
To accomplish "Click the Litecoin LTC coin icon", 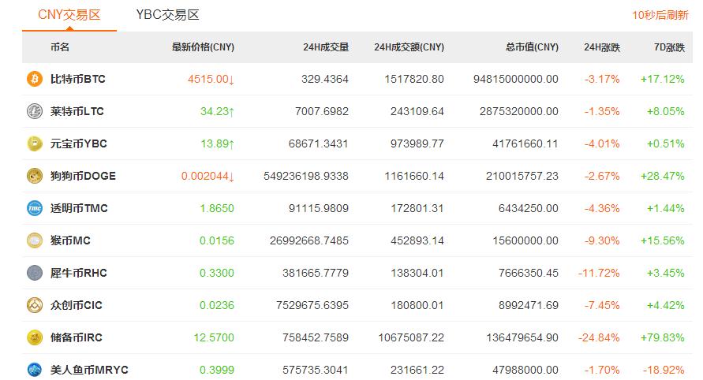I will (x=35, y=111).
